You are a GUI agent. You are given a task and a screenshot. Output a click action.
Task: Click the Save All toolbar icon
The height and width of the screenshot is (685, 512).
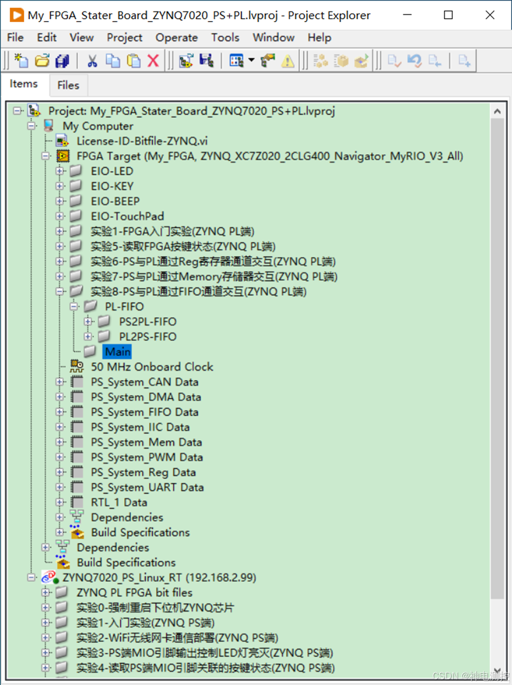point(62,61)
